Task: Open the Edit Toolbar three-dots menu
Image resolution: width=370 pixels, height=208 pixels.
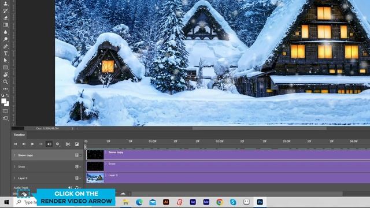Action: (5, 89)
